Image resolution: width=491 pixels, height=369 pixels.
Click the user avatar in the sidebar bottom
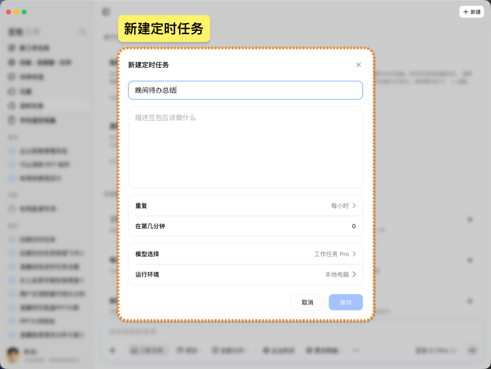point(13,355)
